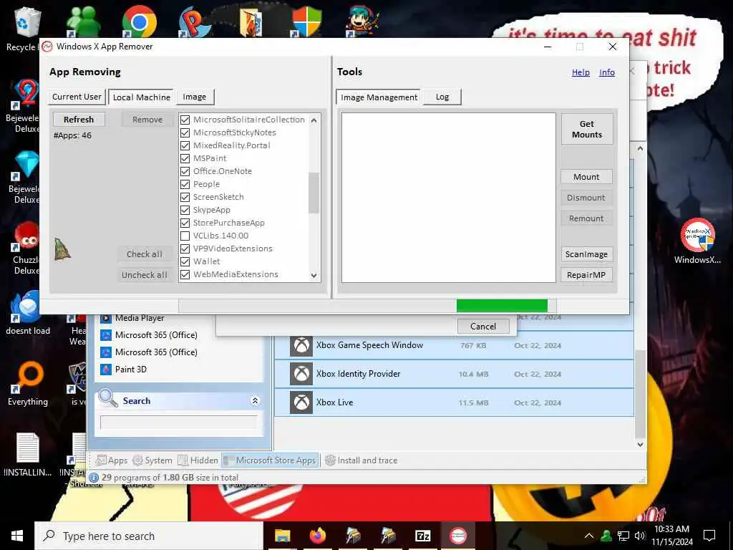Switch to Microsoft Store Apps view

click(x=271, y=460)
